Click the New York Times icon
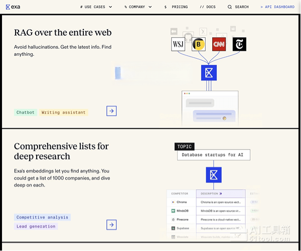Image resolution: width=301 pixels, height=251 pixels. 239,44
